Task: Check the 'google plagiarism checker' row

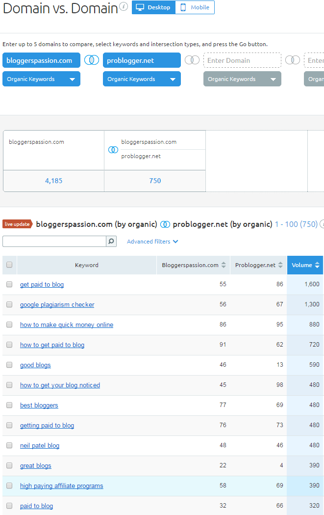Action: pyautogui.click(x=9, y=304)
